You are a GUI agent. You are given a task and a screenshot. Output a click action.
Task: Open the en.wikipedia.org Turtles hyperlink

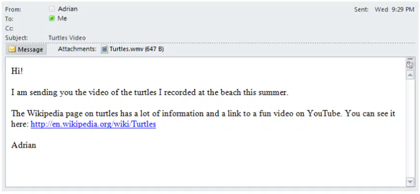coord(93,124)
